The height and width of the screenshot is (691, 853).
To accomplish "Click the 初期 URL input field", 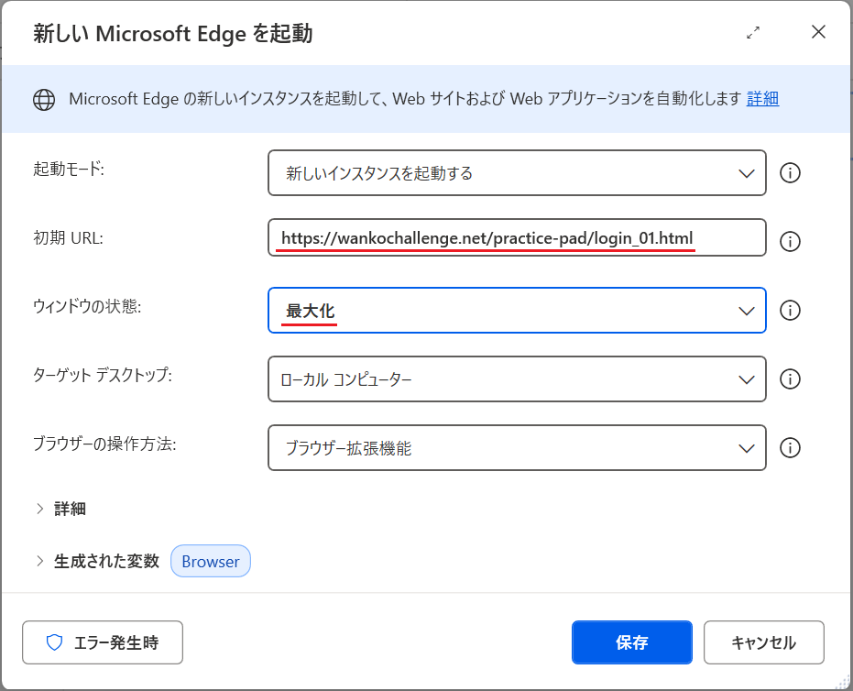I will (517, 237).
